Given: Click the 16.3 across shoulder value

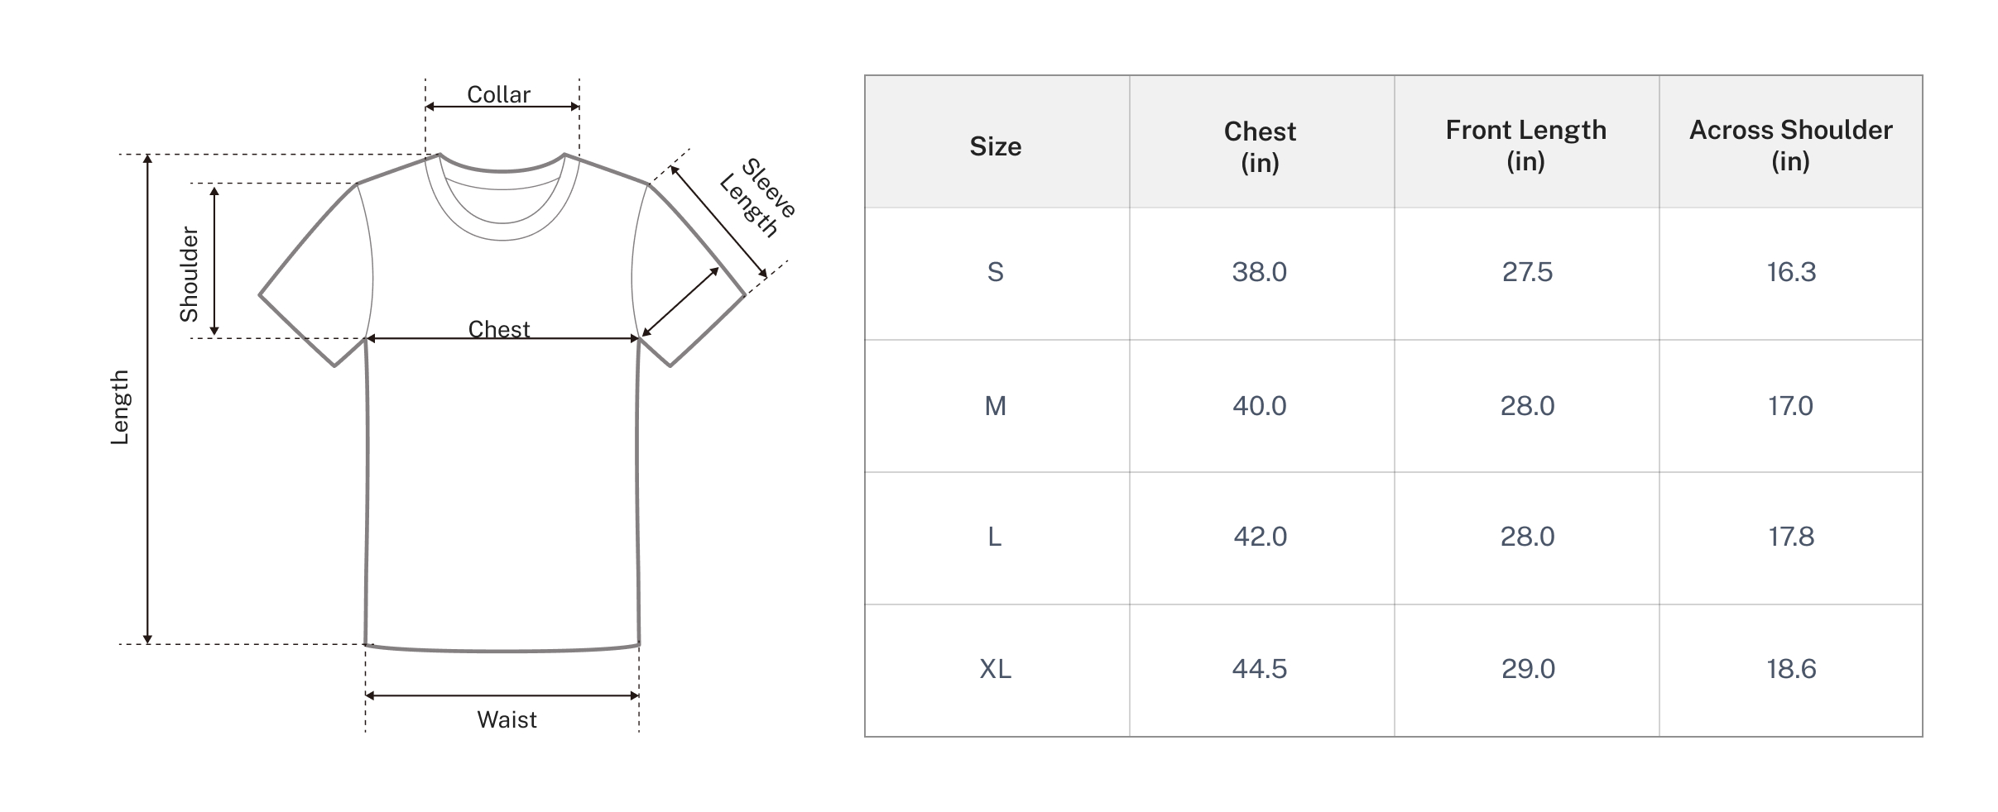Looking at the screenshot, I should tap(1791, 272).
